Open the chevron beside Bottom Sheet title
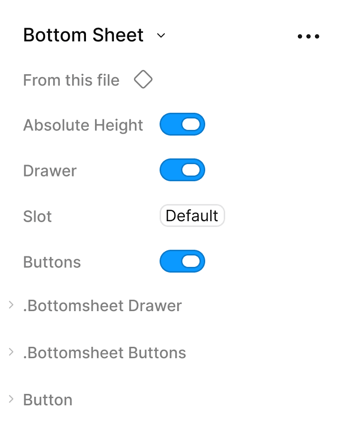Image resolution: width=342 pixels, height=431 pixels. tap(161, 36)
